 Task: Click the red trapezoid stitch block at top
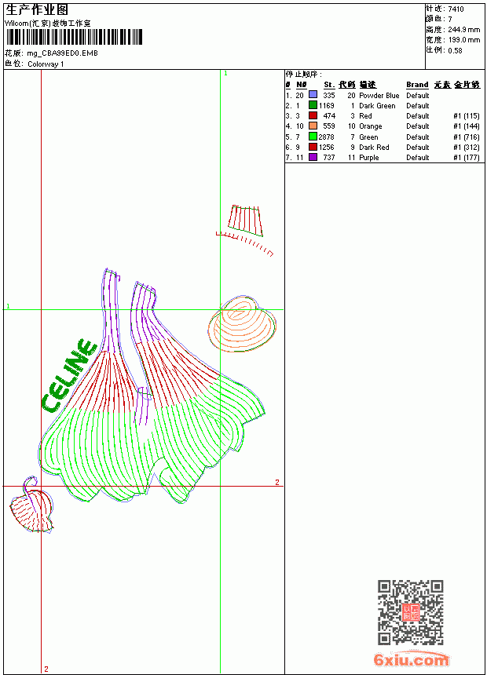pyautogui.click(x=245, y=221)
